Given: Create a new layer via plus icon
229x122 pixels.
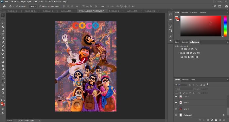Looking at the screenshot, I should click(220, 120).
